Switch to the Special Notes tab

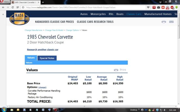point(47,58)
